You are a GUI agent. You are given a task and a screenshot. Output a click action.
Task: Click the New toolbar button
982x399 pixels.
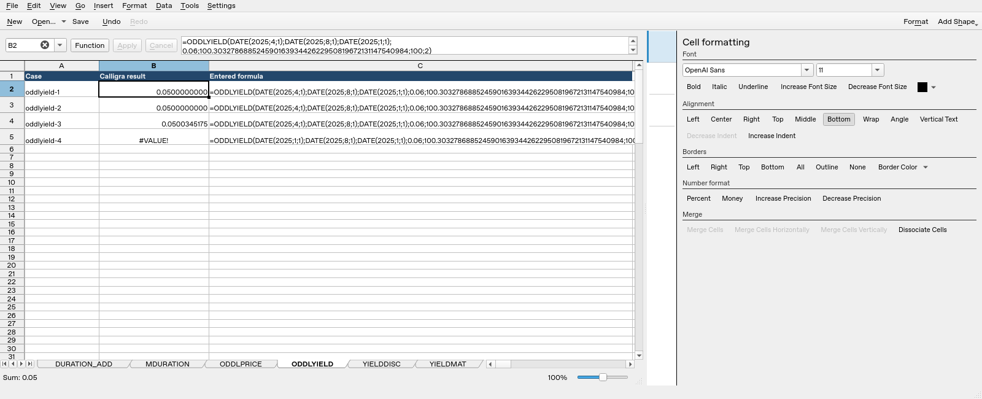click(14, 21)
